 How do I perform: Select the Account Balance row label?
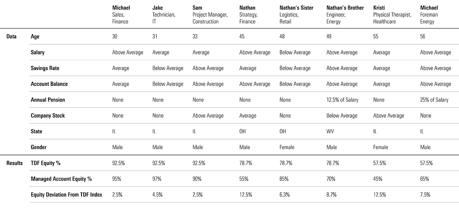point(49,84)
